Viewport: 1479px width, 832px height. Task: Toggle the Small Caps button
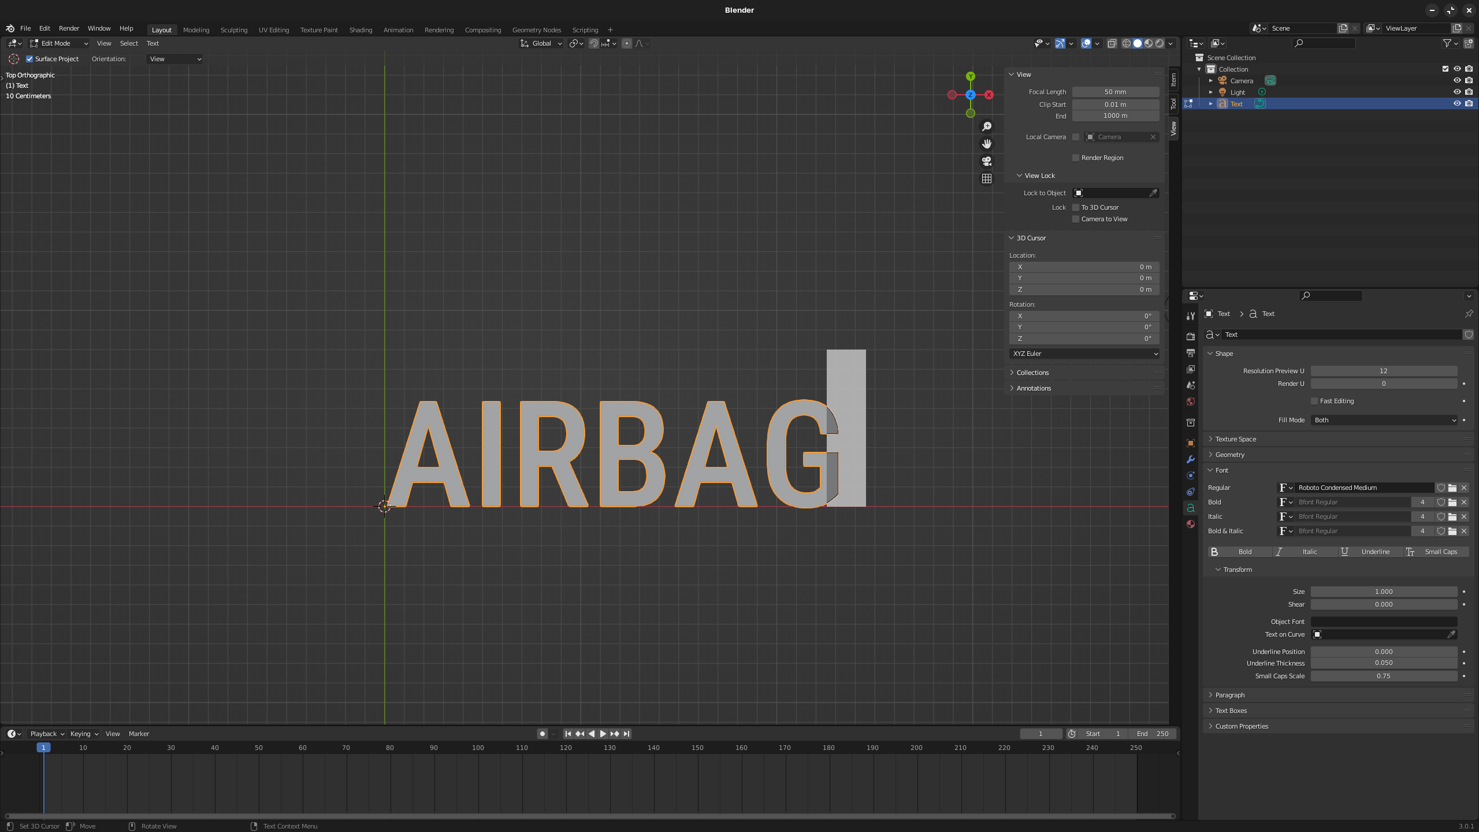pos(1436,552)
